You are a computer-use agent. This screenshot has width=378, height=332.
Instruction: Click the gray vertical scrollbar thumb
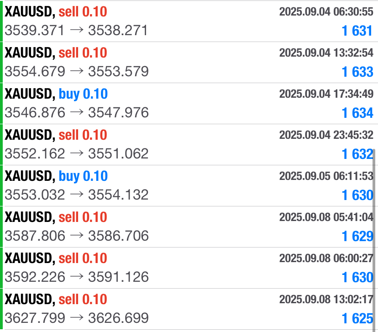pyautogui.click(x=374, y=237)
